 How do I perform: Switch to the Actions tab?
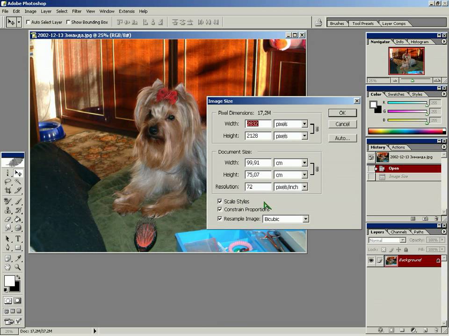point(398,147)
